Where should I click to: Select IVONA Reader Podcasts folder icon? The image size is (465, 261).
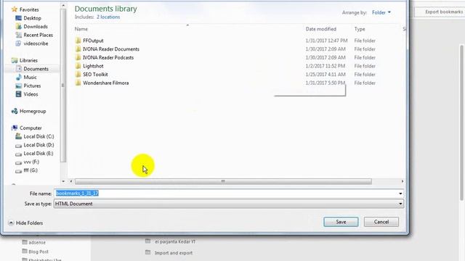[78, 57]
